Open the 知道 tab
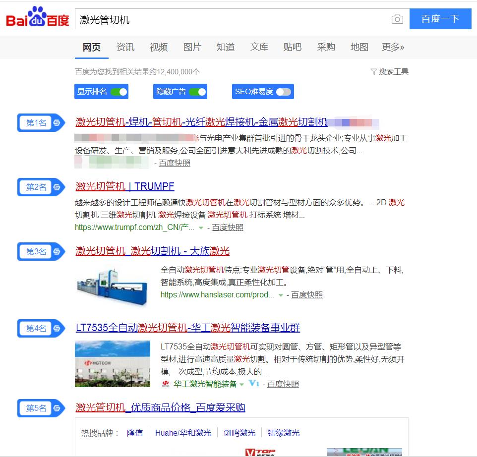The width and height of the screenshot is (477, 457). [x=226, y=47]
